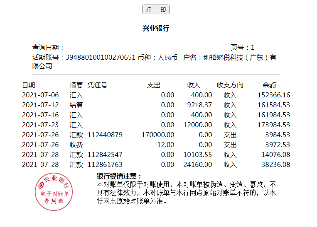Click the 收入 column header
317x227 pixels.
[194, 85]
